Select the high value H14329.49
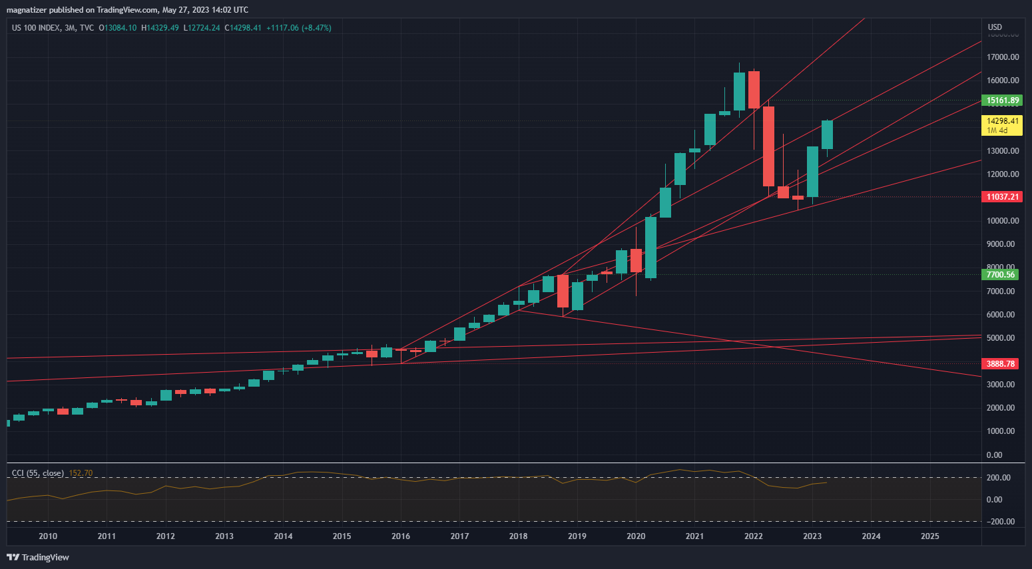This screenshot has width=1032, height=569. (160, 28)
